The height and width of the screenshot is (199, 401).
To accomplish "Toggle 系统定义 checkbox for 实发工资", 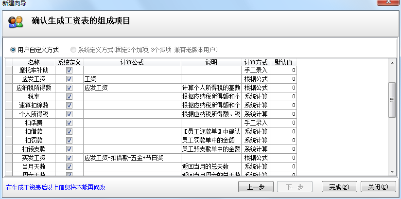I will tap(69, 158).
